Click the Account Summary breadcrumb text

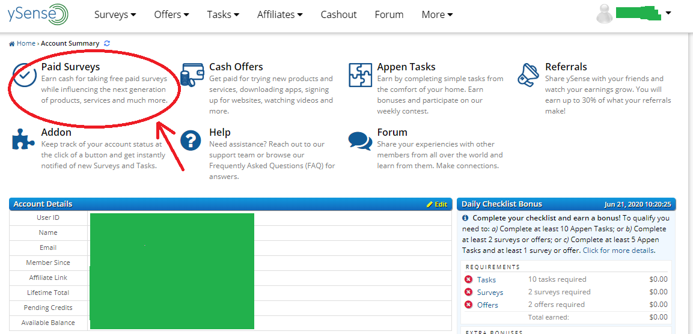[70, 43]
